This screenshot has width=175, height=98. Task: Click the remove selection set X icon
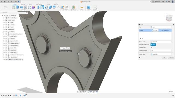143,38
